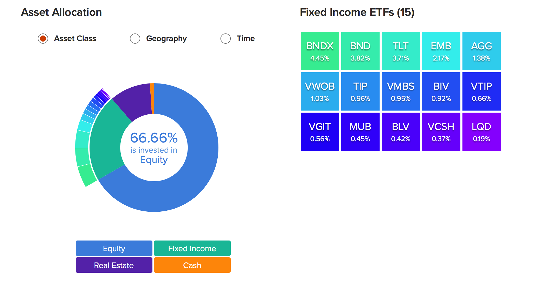Image resolution: width=553 pixels, height=288 pixels.
Task: Select the Asset Class radio button
Action: click(43, 39)
